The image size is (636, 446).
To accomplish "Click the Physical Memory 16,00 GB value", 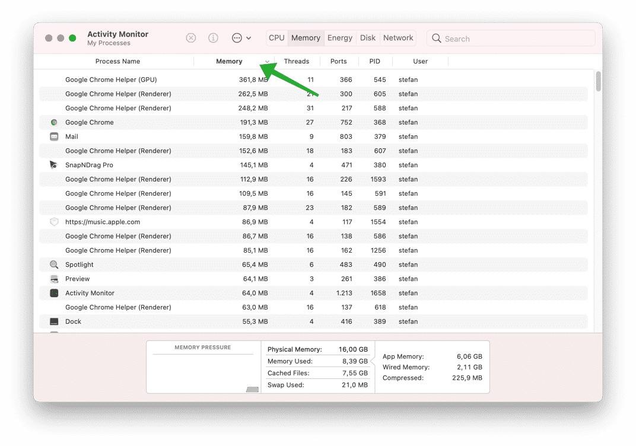I will click(353, 349).
